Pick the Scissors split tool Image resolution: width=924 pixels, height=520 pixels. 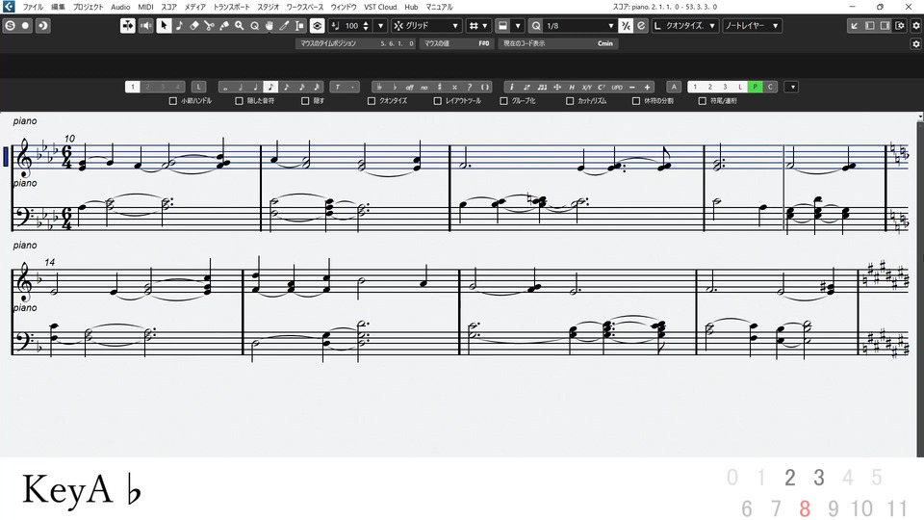coord(209,25)
